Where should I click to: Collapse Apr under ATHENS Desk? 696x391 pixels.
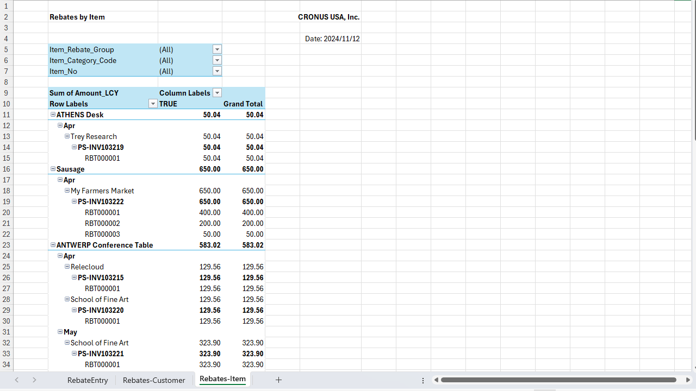tap(60, 125)
